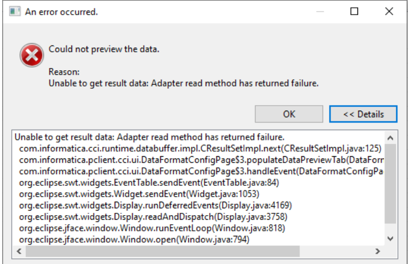Select the EventTable.sendEvent stack line
Viewport: 408px width, 264px height.
(x=149, y=183)
